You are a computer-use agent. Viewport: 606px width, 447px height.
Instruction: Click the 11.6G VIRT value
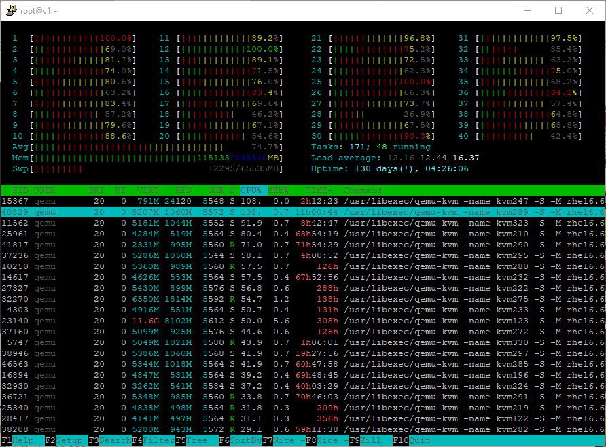145,321
